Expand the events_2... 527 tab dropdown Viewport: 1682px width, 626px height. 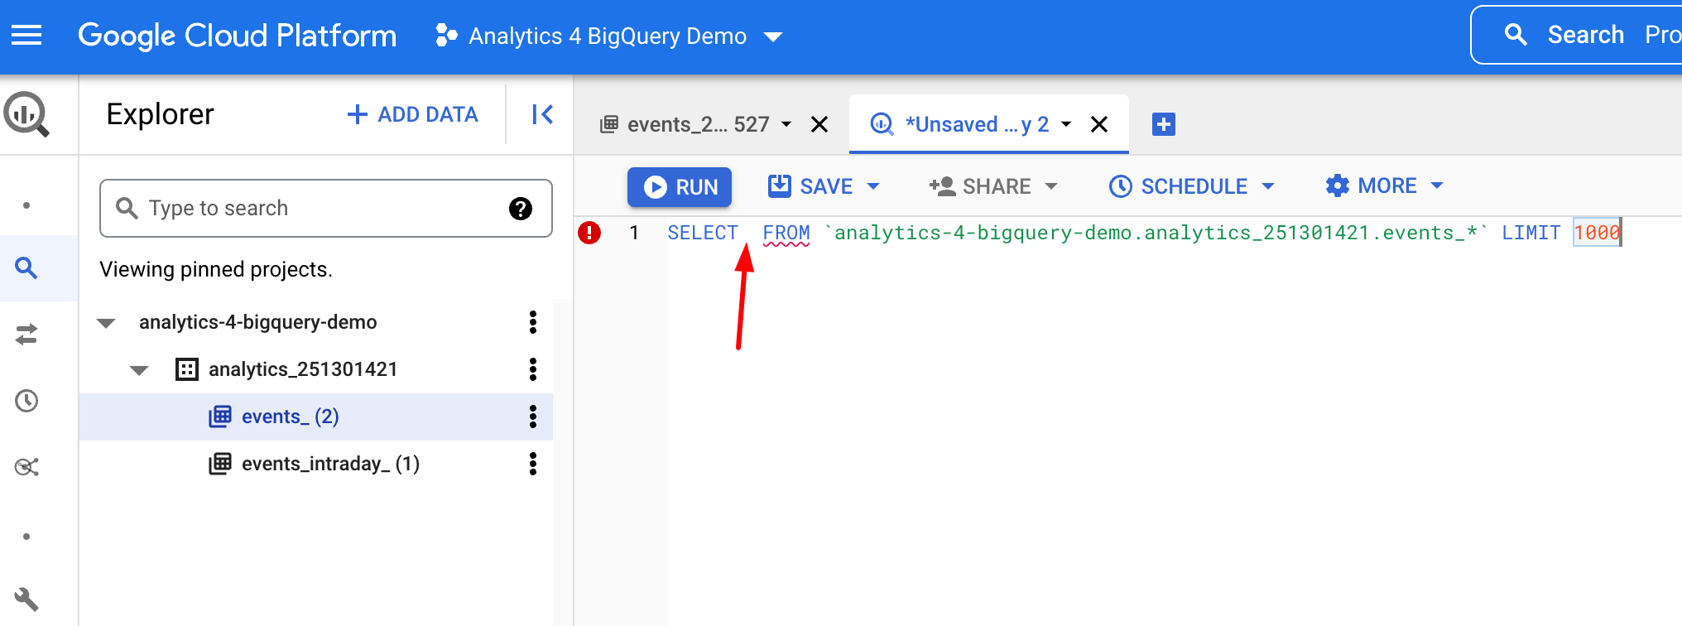(786, 124)
